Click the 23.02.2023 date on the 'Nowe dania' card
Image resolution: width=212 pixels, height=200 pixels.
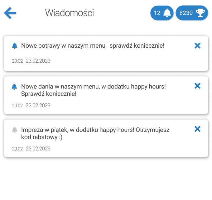coord(38,106)
